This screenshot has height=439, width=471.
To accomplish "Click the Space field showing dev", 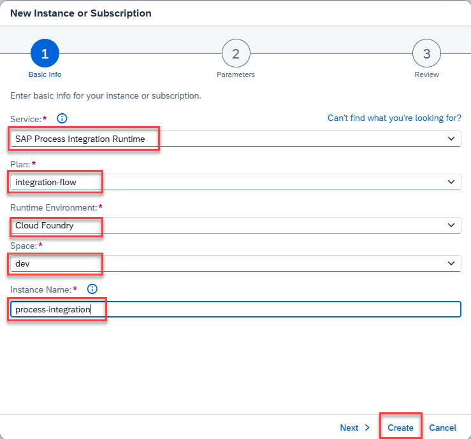I will click(236, 263).
